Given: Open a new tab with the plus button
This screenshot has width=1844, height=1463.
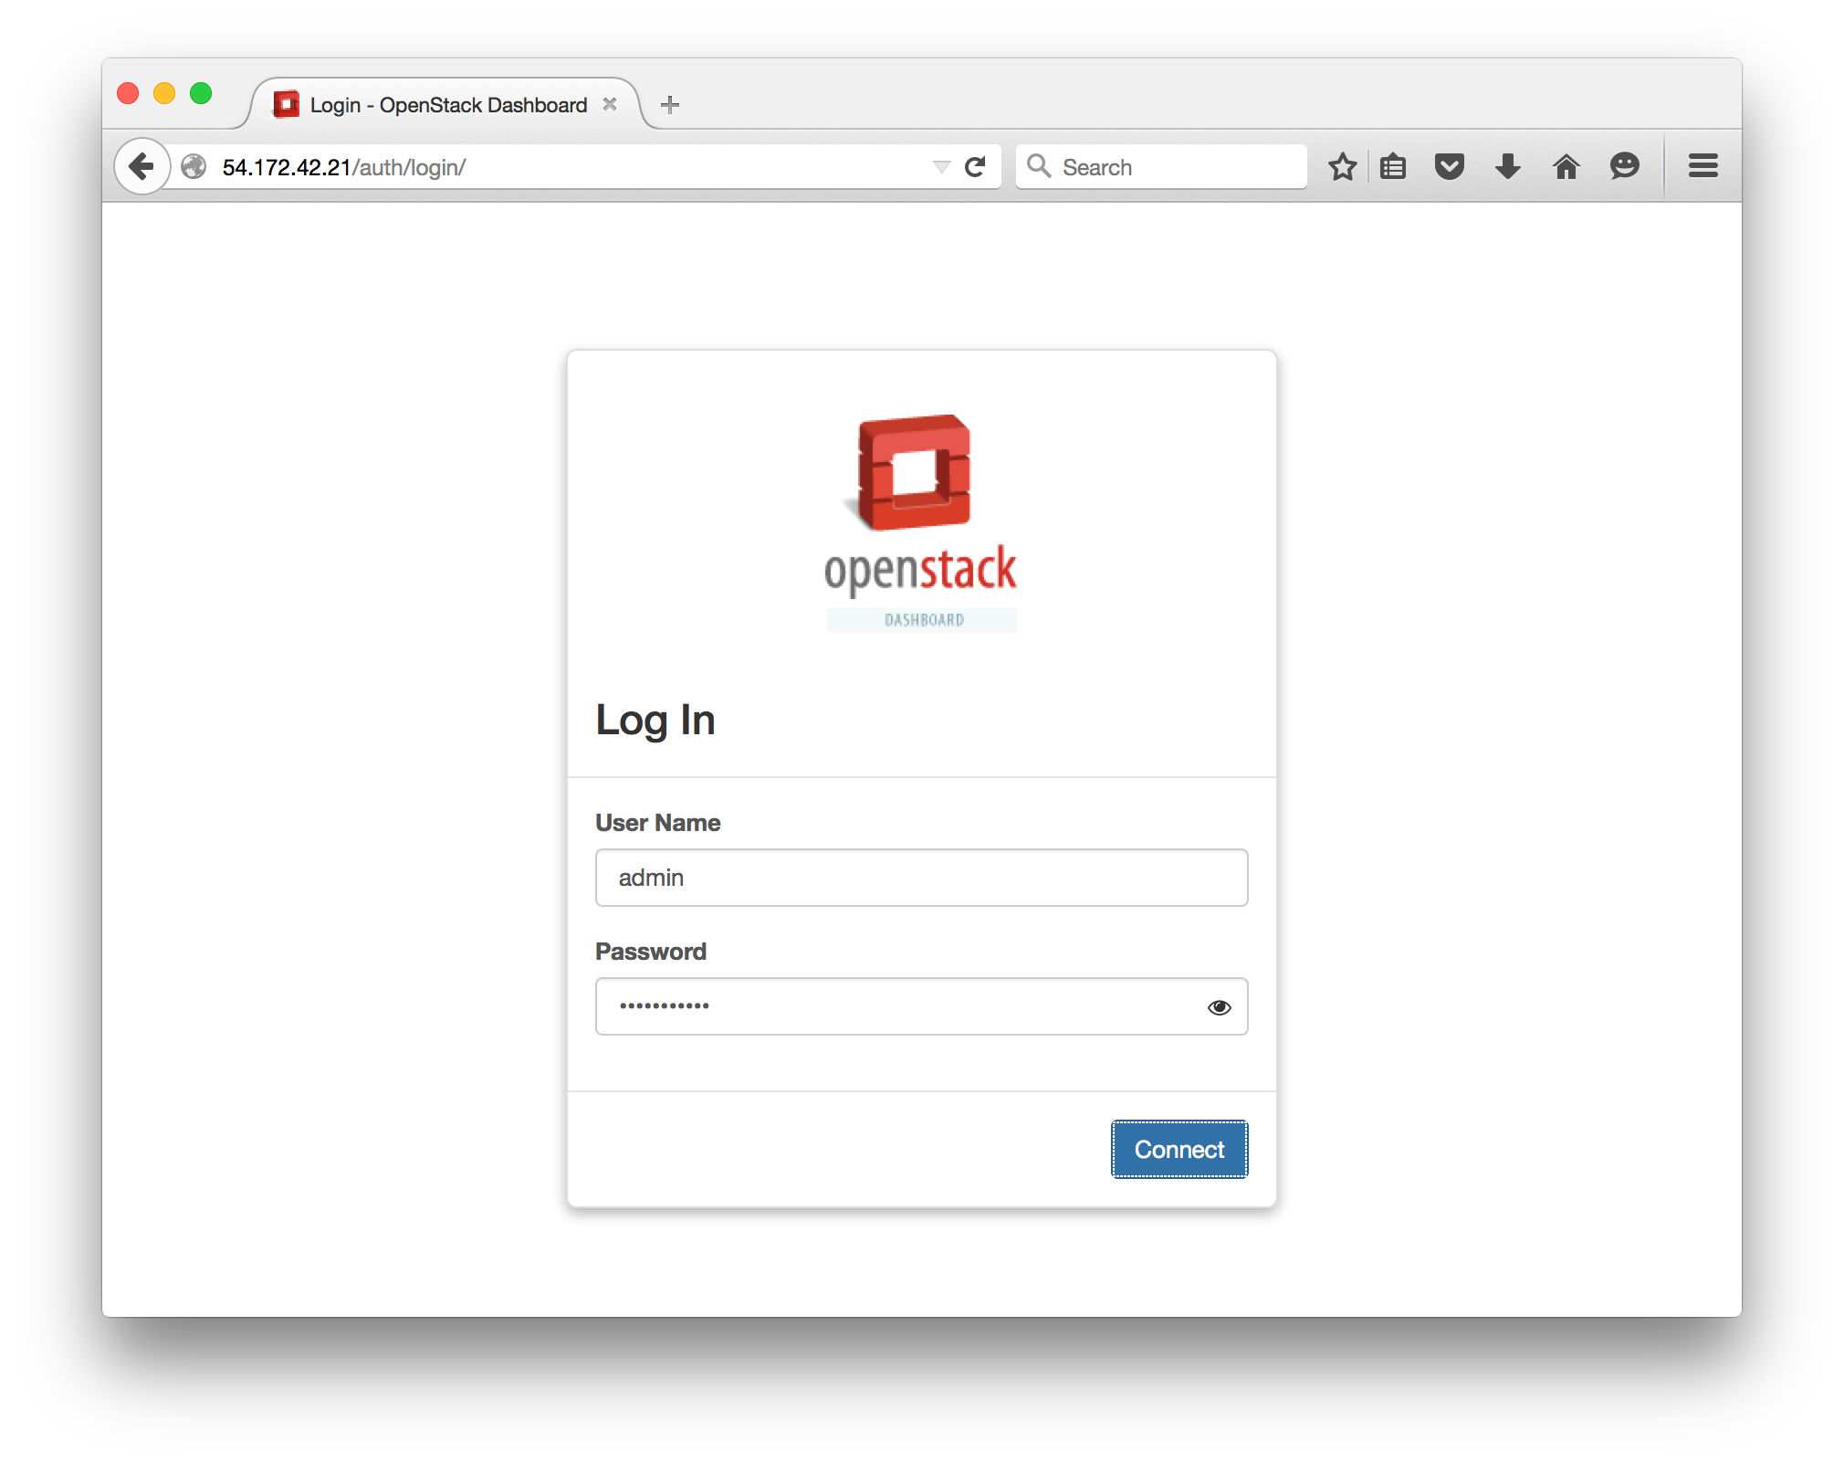Looking at the screenshot, I should pyautogui.click(x=670, y=105).
